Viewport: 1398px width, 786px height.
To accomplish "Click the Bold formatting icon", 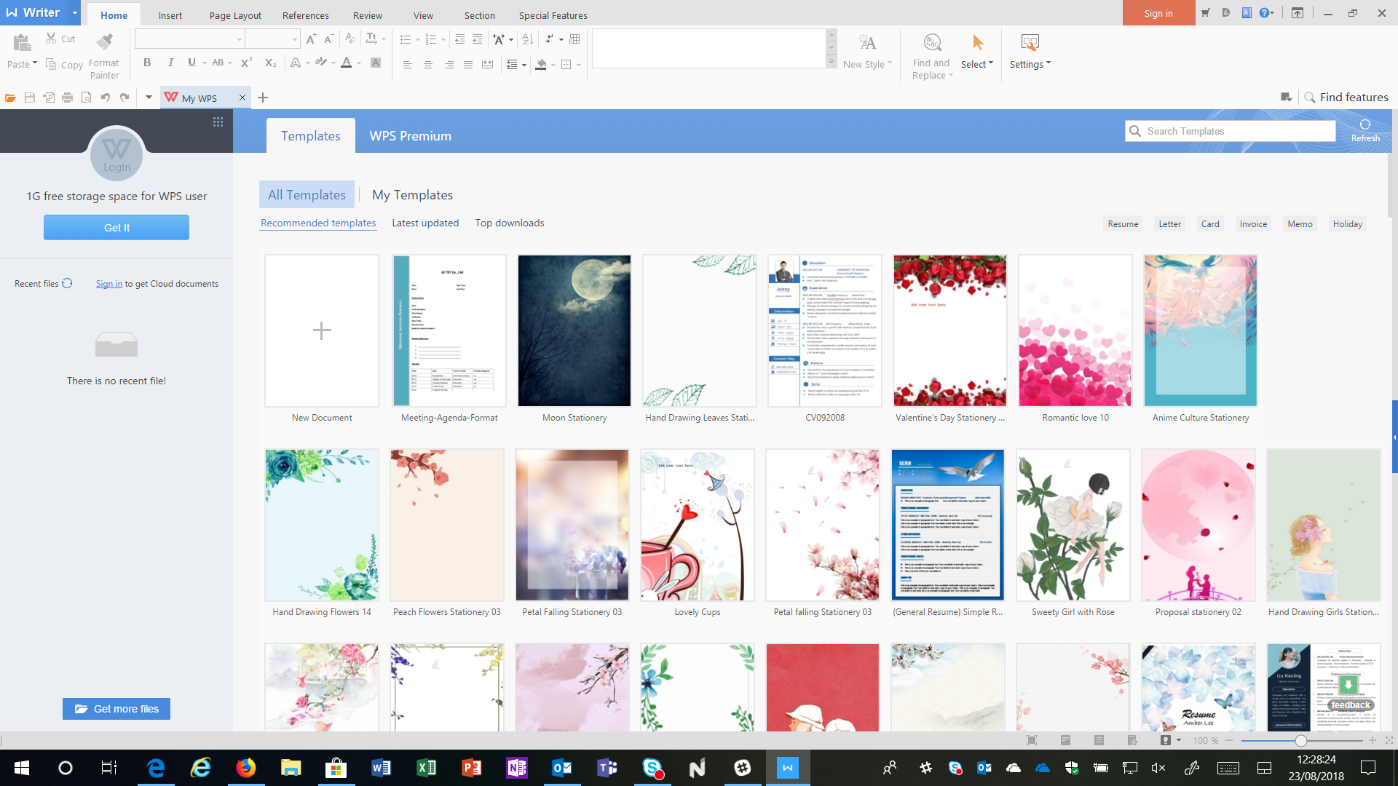I will click(x=148, y=64).
